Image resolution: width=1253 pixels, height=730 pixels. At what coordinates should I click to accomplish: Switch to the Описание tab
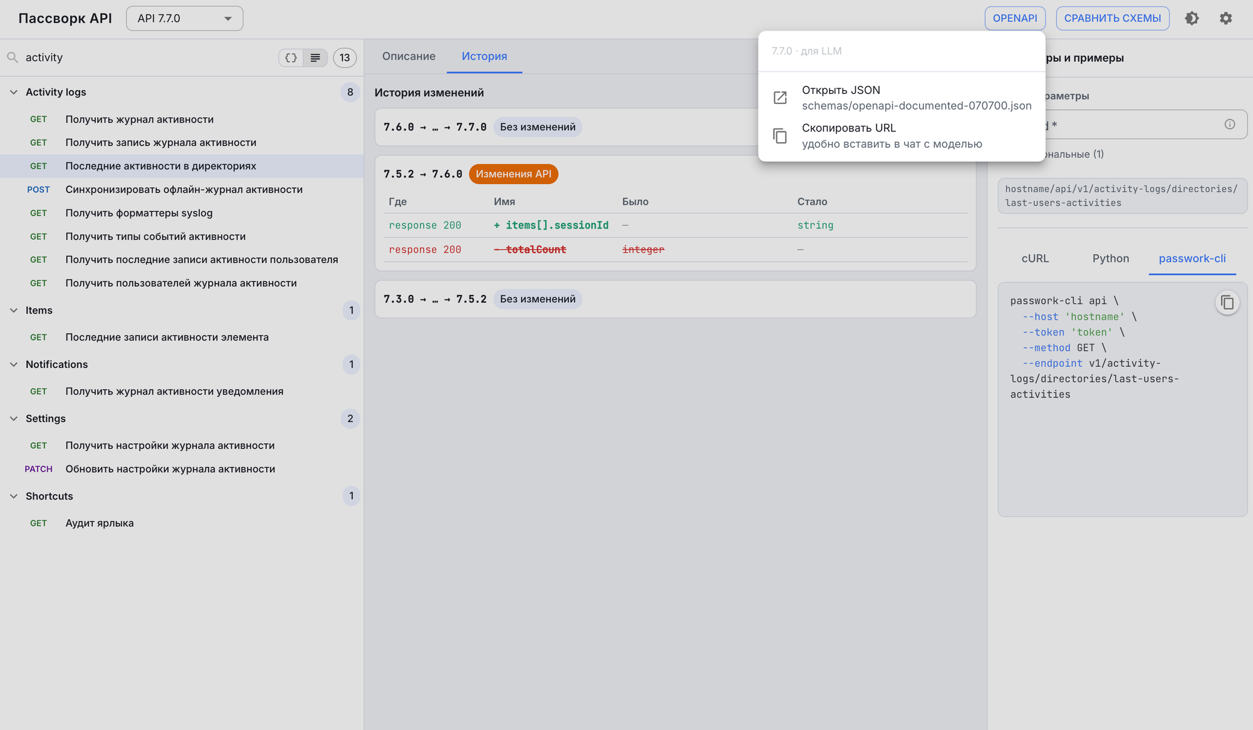pyautogui.click(x=408, y=56)
